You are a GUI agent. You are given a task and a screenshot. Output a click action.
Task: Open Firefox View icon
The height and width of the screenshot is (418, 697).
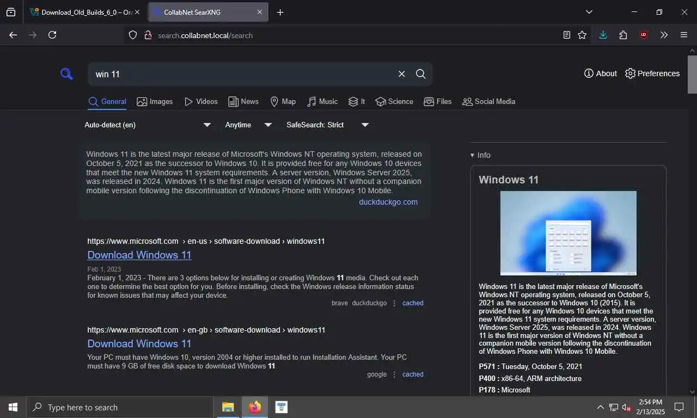[x=11, y=12]
